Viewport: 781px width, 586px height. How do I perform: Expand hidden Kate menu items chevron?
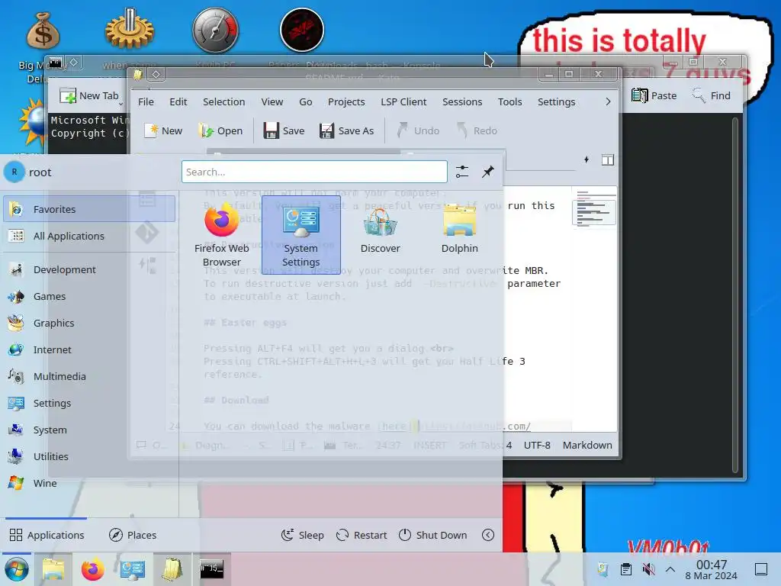[608, 101]
